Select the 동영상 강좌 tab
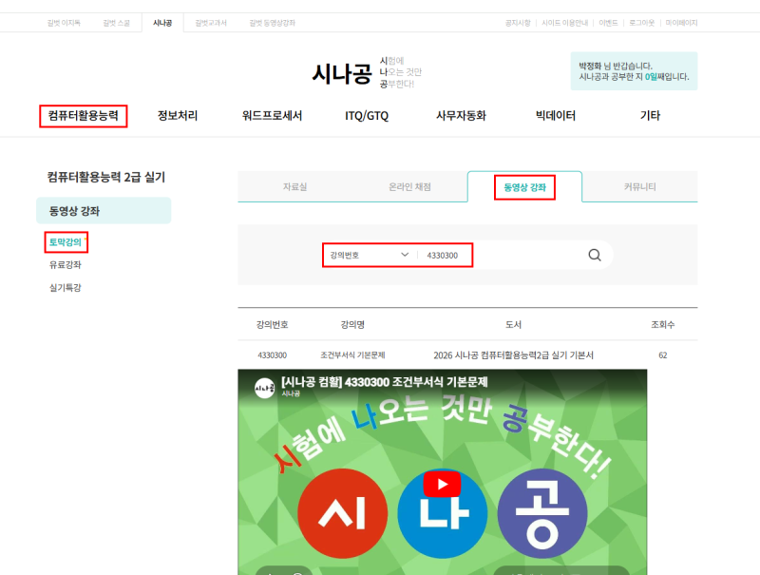Viewport: 760px width, 575px height. [524, 187]
